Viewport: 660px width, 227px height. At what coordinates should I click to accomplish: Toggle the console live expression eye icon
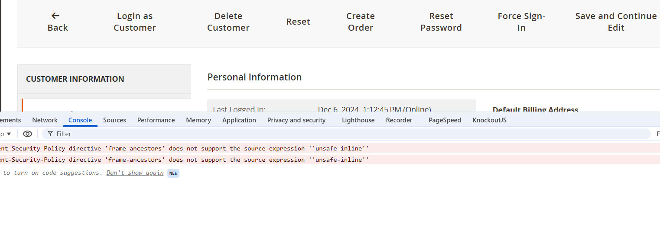[28, 134]
